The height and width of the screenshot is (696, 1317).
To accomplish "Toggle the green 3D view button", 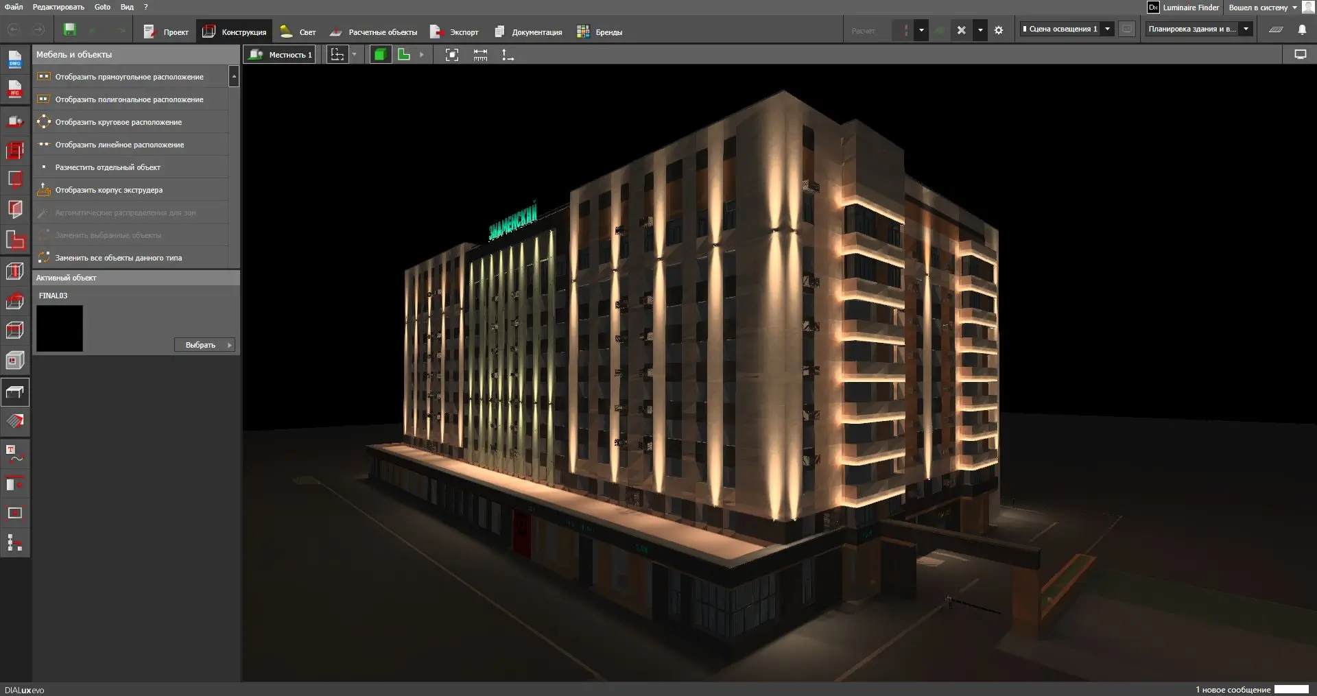I will (x=380, y=55).
